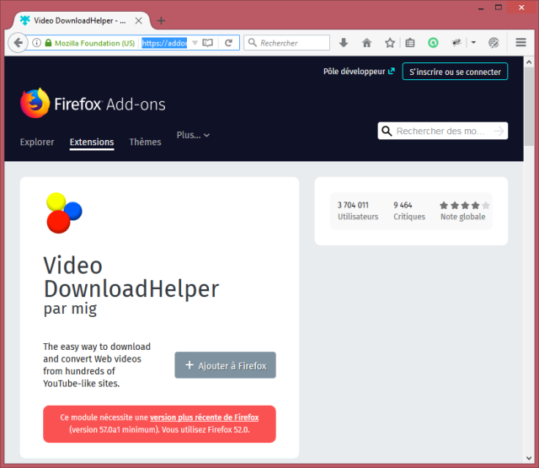539x468 pixels.
Task: Open the Extensions section
Action: [92, 143]
